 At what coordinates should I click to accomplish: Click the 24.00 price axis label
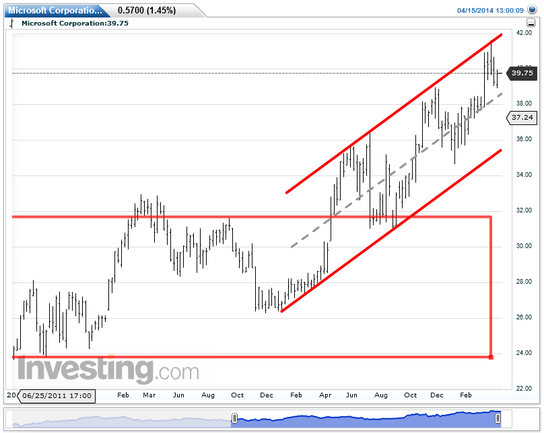[524, 353]
